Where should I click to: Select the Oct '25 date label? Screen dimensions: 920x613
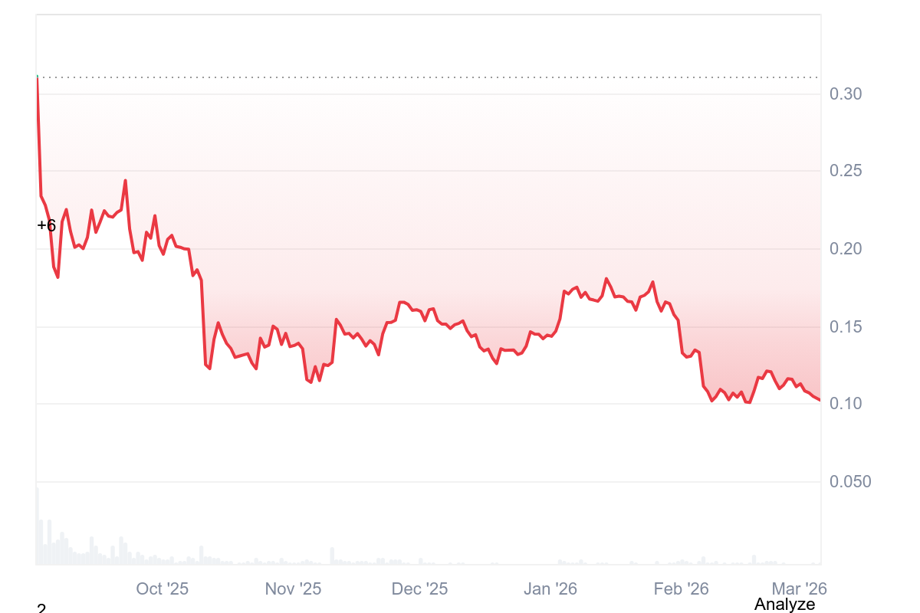click(x=162, y=588)
